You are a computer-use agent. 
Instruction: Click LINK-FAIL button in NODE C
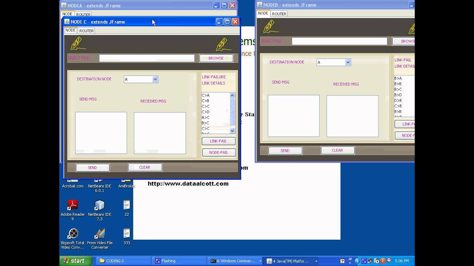(218, 141)
